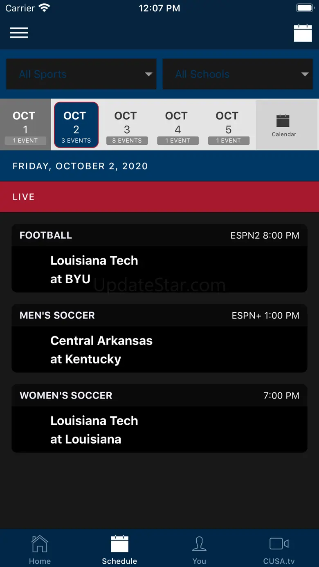
Task: Switch to the Oct 4 date
Action: coord(177,125)
